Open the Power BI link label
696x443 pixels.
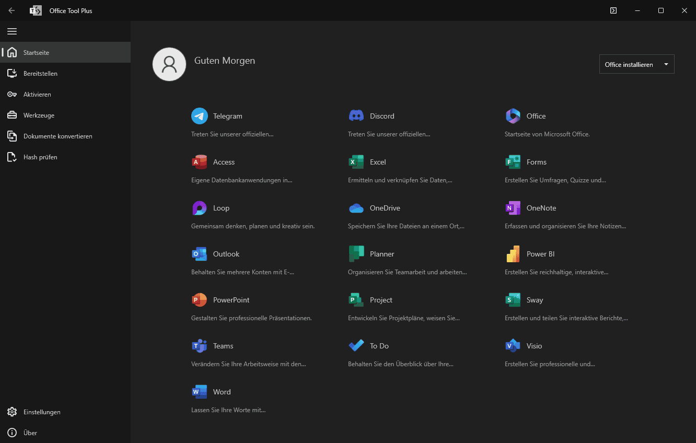(541, 254)
